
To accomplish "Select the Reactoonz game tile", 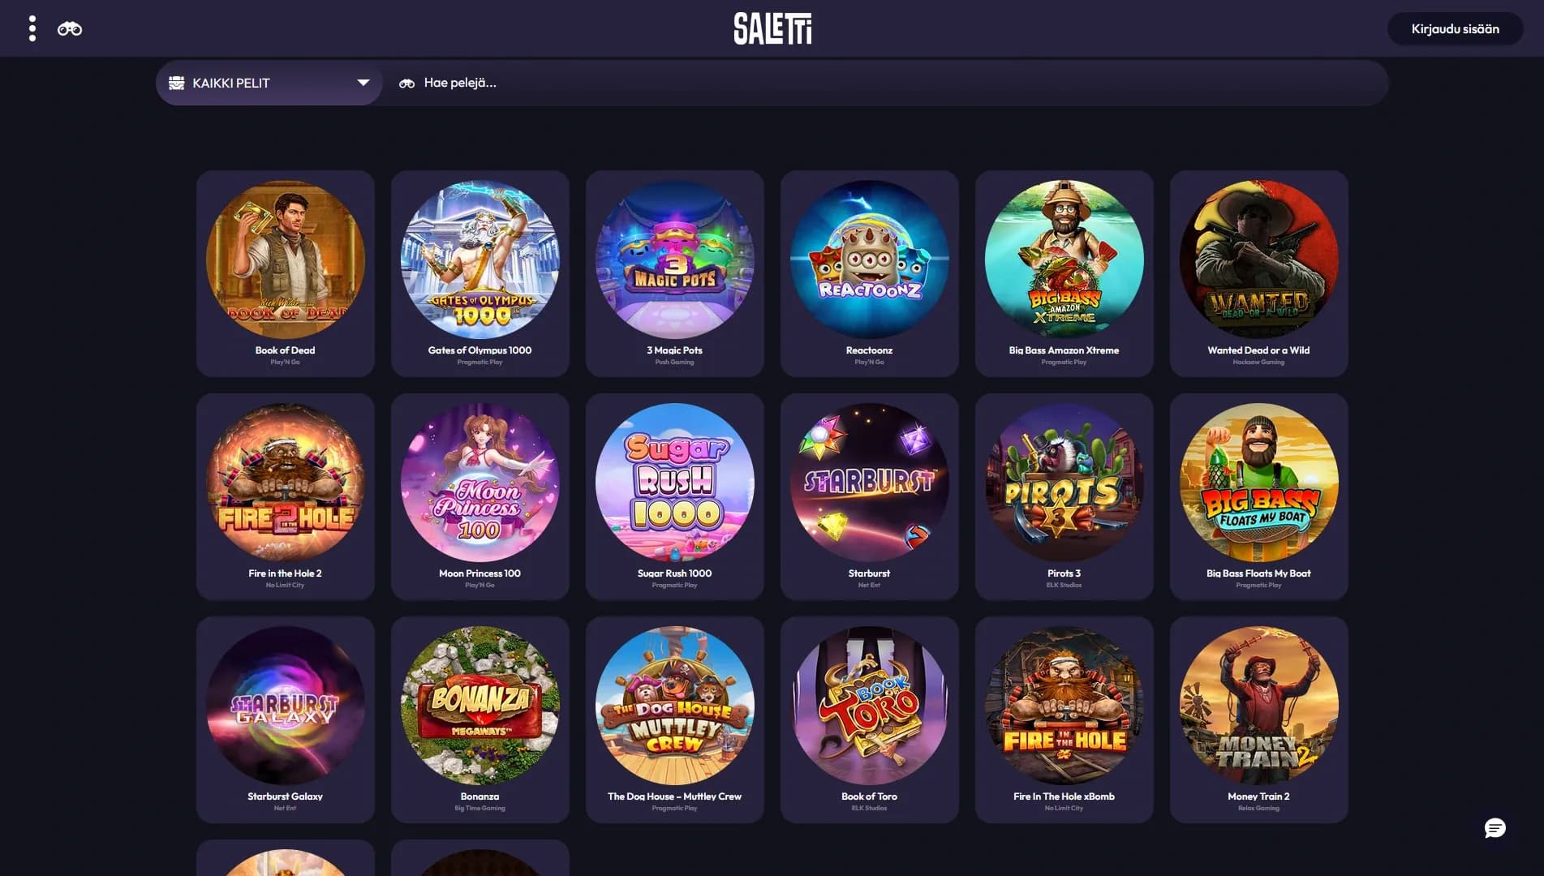I will 870,273.
